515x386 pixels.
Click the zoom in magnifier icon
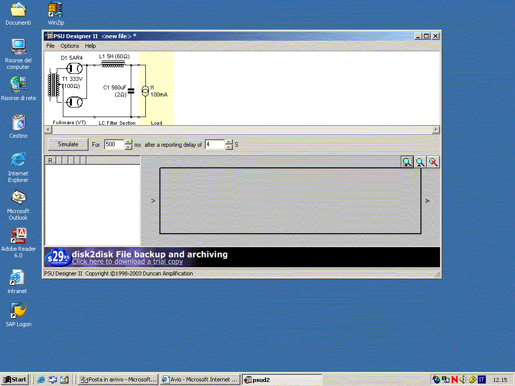click(420, 162)
